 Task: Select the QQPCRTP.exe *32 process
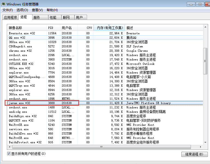point(105,120)
